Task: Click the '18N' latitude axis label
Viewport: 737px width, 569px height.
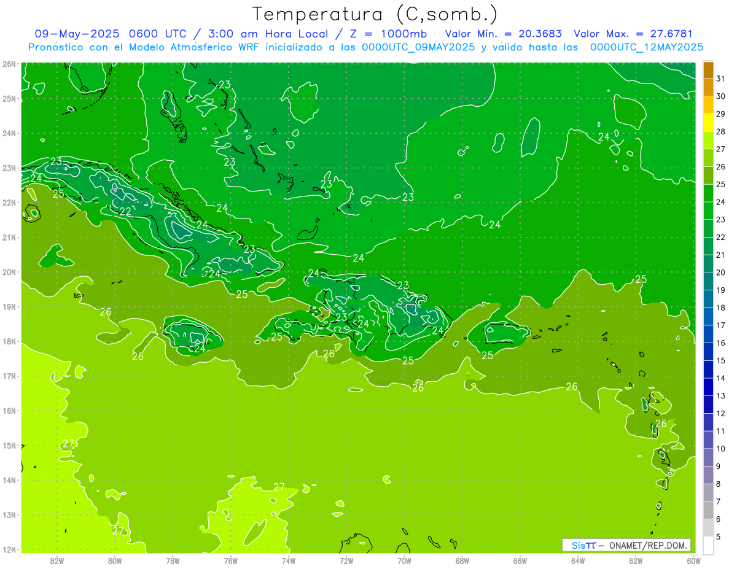Action: coord(9,341)
